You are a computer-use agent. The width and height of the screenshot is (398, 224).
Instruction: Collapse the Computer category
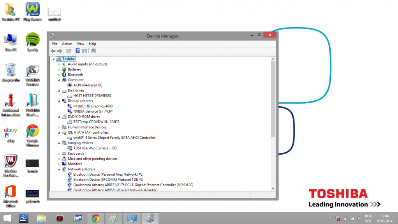[x=59, y=80]
